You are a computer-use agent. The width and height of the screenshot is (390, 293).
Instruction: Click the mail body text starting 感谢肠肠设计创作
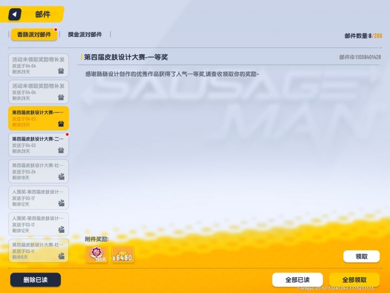point(172,74)
